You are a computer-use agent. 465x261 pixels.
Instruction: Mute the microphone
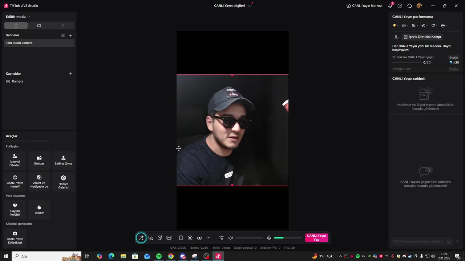[269, 238]
